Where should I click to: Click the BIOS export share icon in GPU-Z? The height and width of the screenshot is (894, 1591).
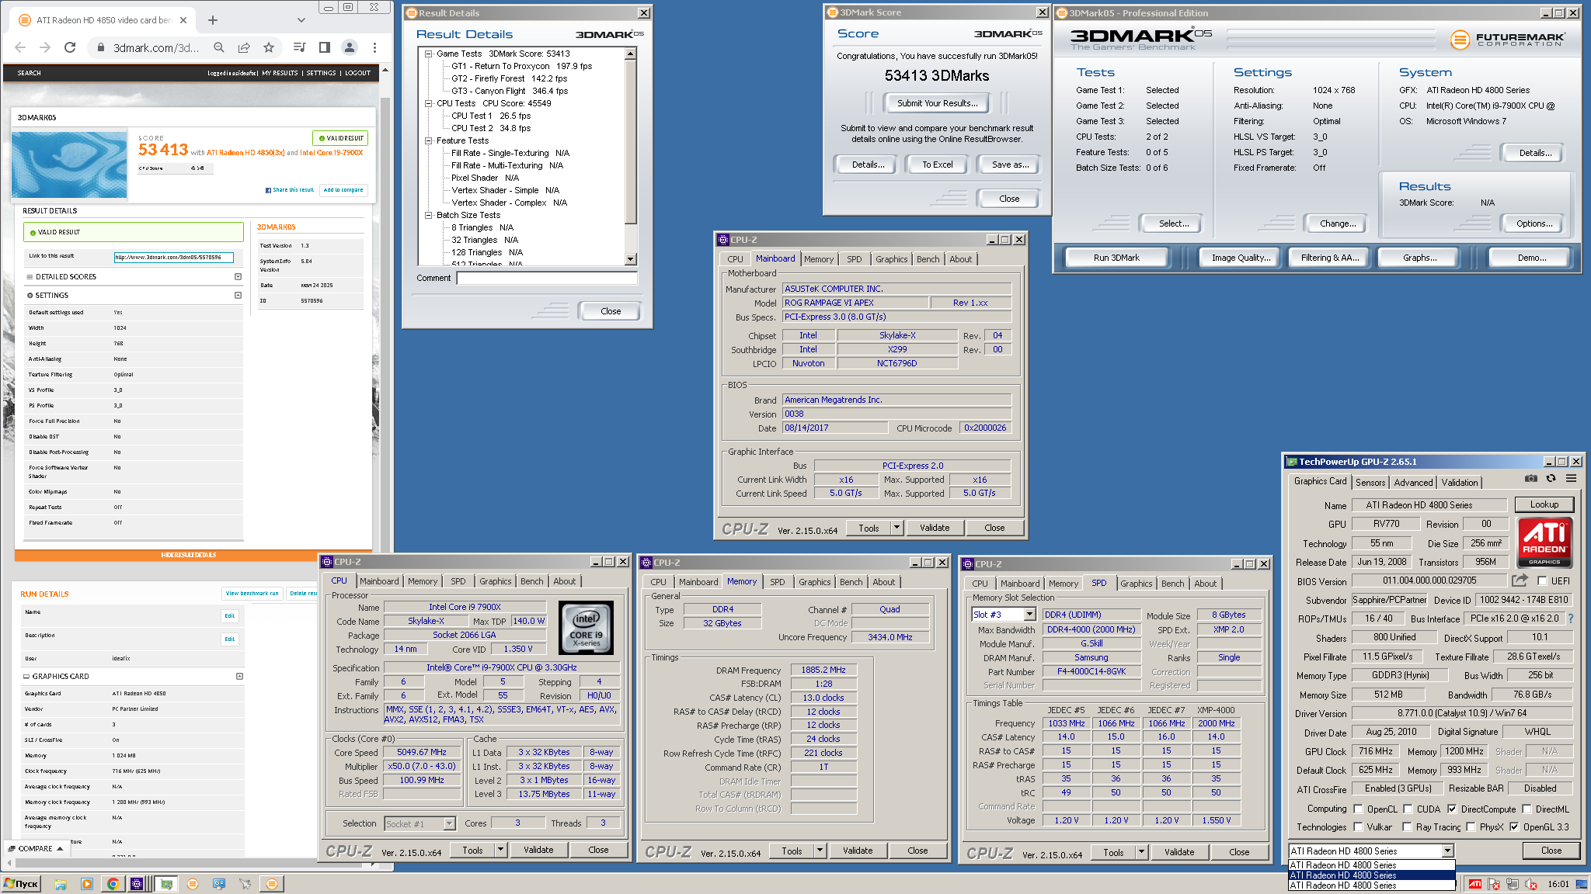[1520, 580]
